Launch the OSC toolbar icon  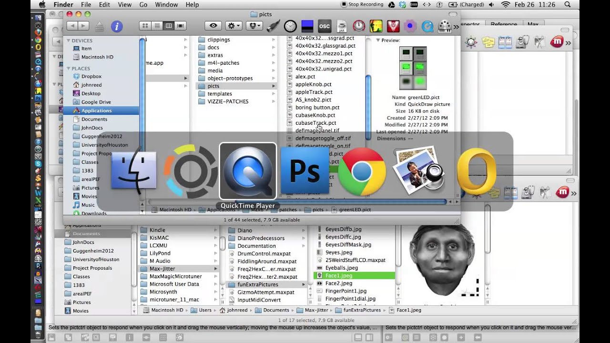pos(325,26)
